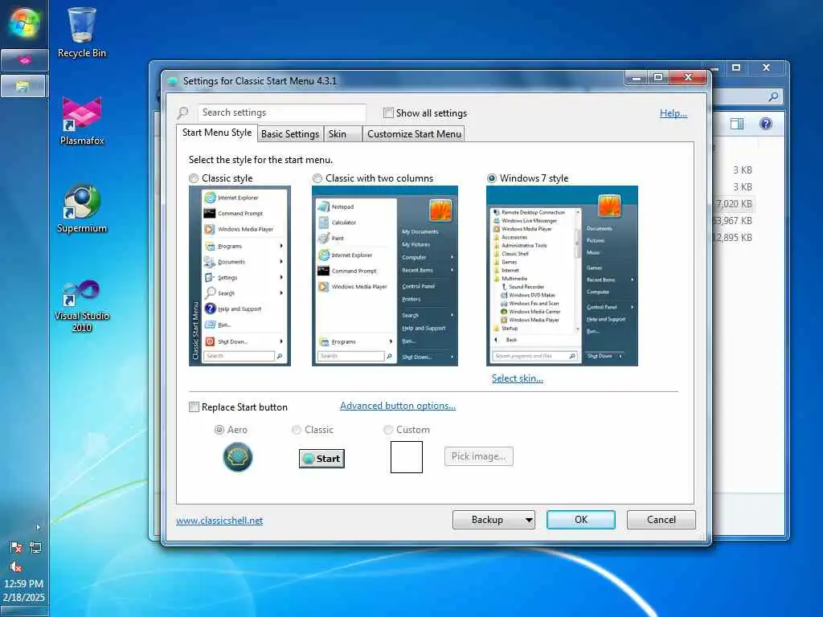Select Windows 7 style radio button
823x617 pixels.
click(x=492, y=178)
